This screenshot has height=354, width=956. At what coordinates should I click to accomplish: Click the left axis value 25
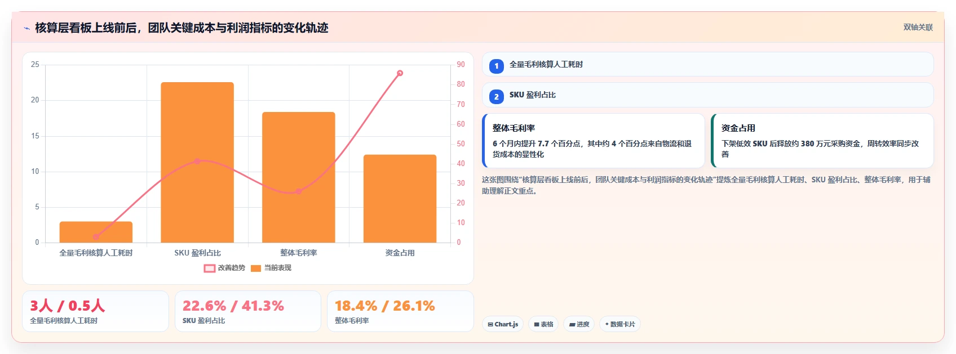pos(35,65)
